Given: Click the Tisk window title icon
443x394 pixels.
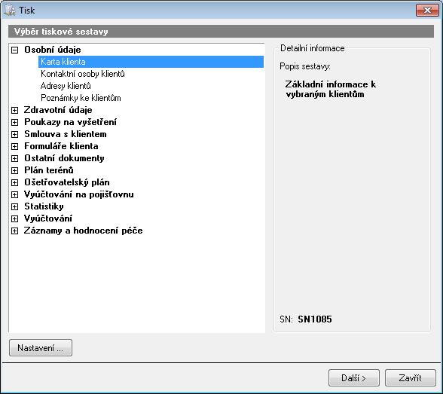Looking at the screenshot, I should pyautogui.click(x=10, y=10).
